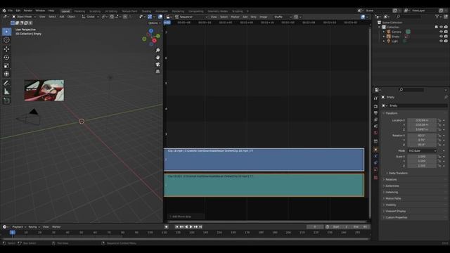Viewport: 450px width, 253px height.
Task: Select the Add Cube tool
Action: coord(6,100)
